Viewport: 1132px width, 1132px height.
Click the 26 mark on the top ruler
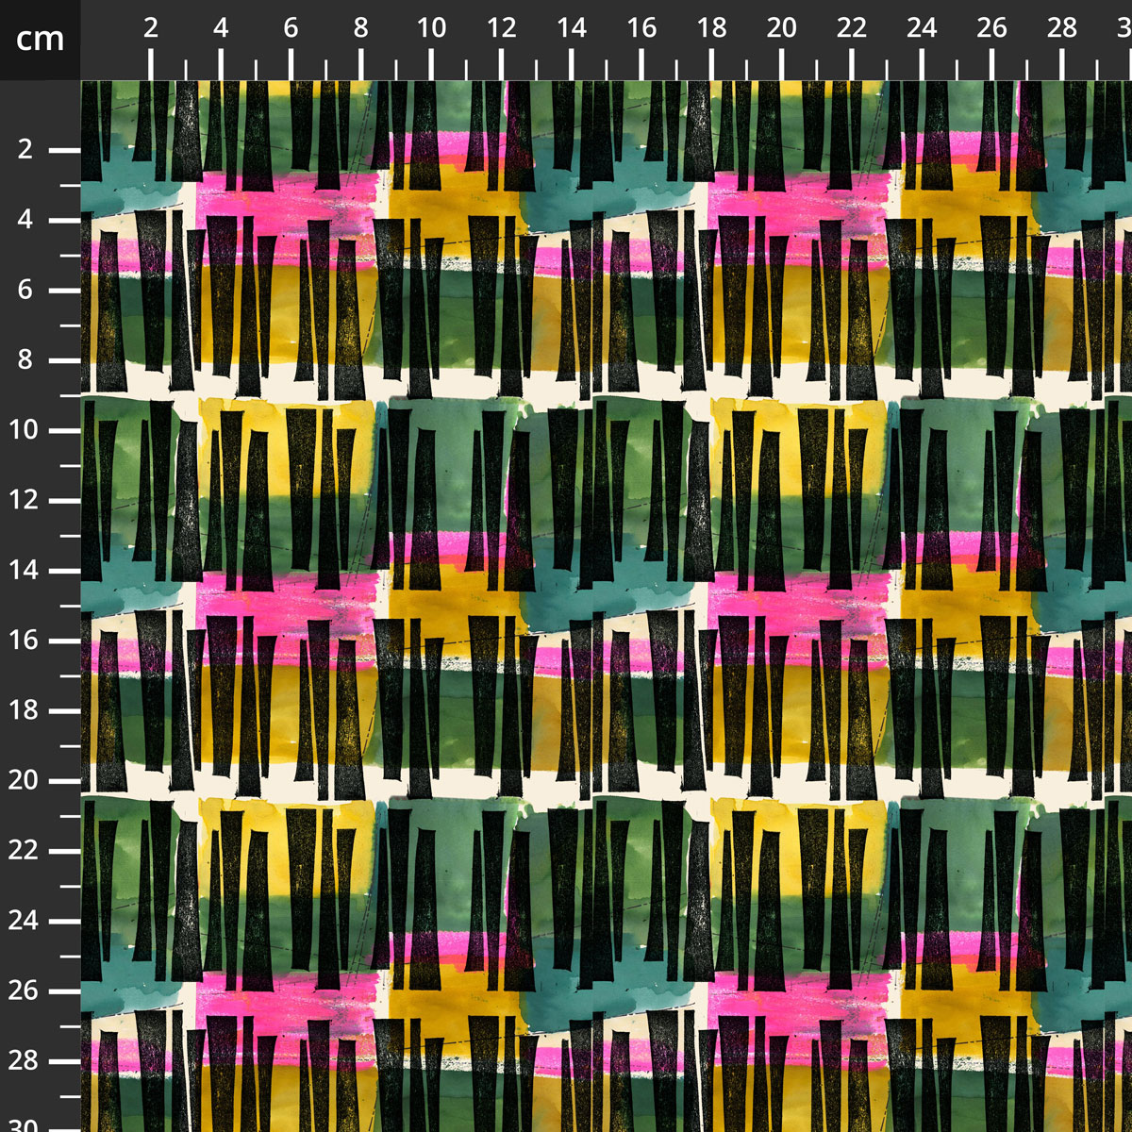(x=991, y=28)
